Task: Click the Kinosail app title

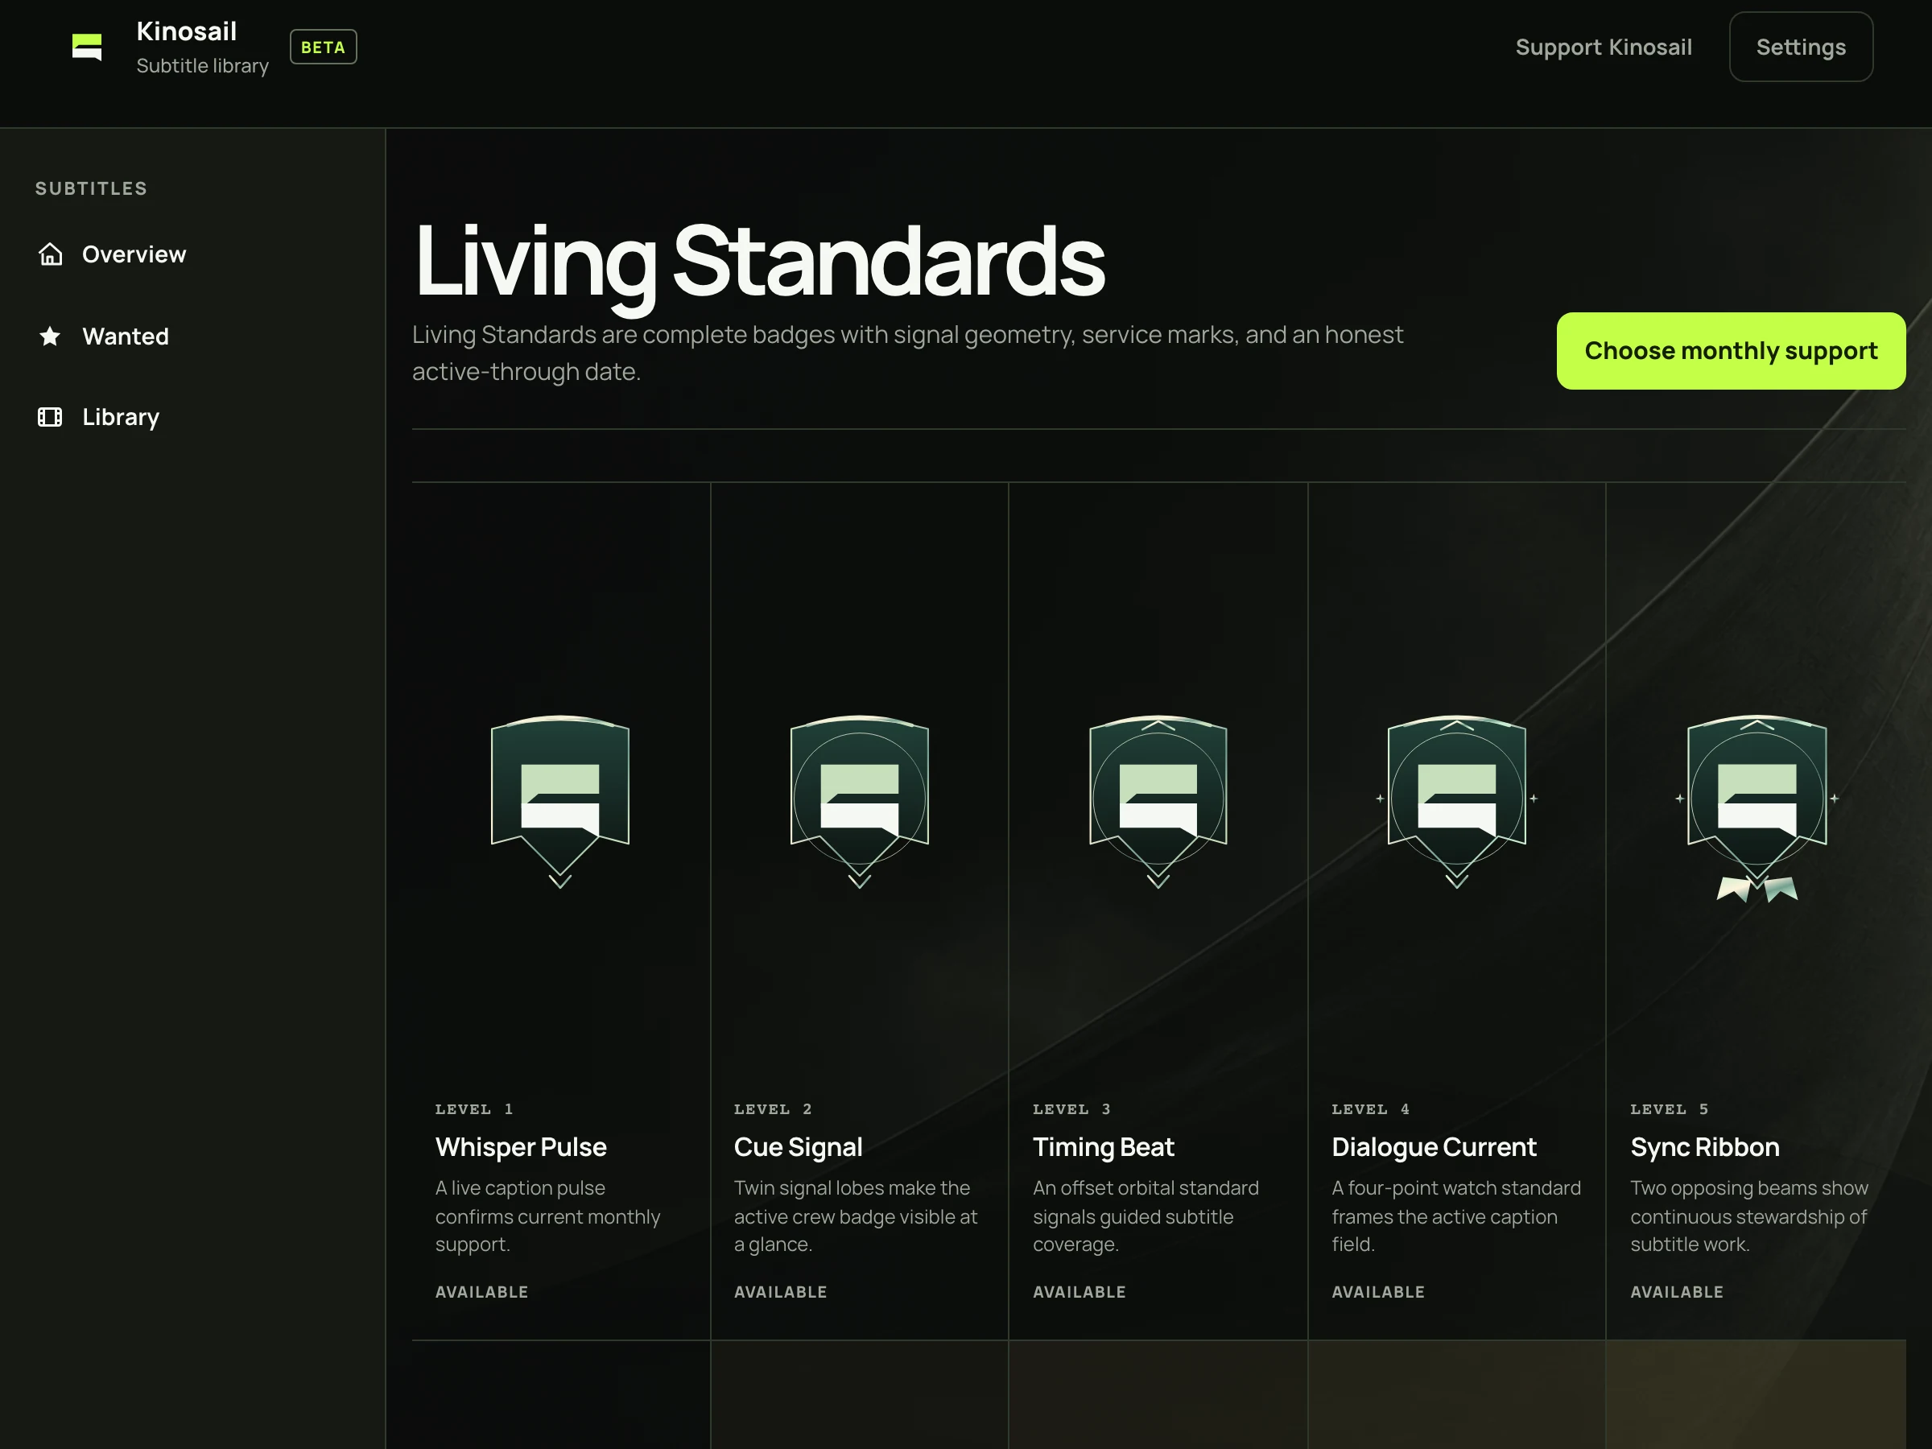Action: tap(187, 31)
